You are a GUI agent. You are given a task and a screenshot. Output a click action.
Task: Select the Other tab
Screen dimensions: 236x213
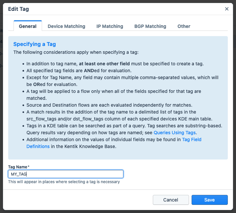184,26
